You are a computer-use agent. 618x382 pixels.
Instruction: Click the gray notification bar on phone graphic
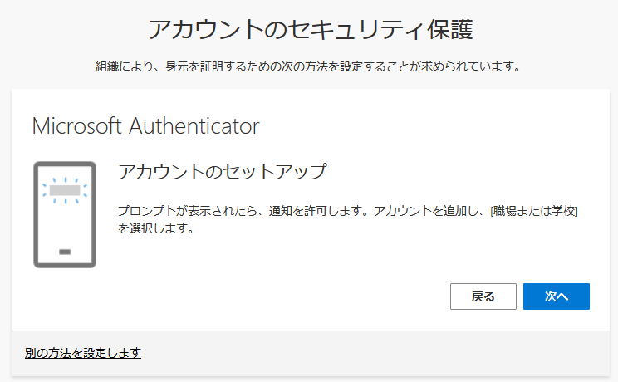point(65,190)
